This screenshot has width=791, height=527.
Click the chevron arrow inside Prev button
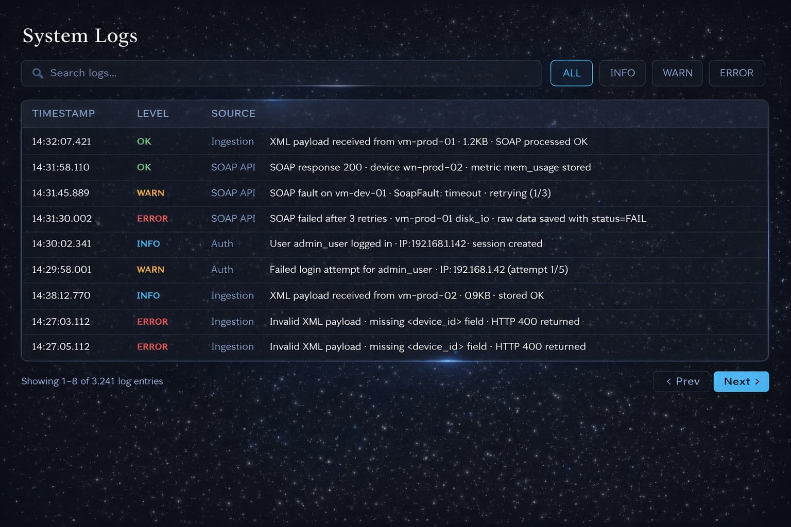point(669,381)
